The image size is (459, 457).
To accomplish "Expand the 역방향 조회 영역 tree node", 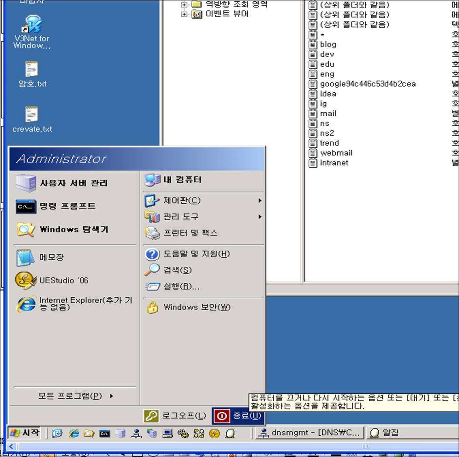I will [184, 4].
